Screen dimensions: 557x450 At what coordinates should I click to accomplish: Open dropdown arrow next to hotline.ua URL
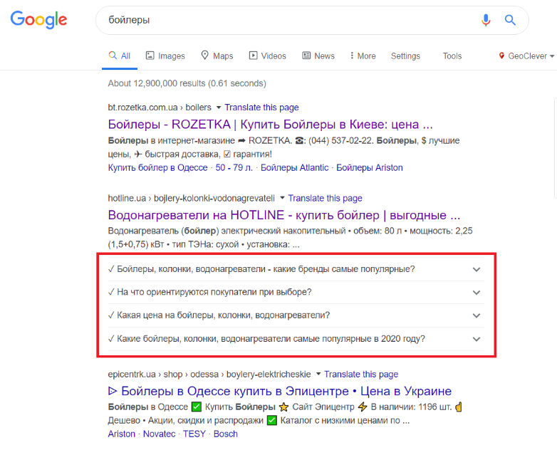coord(282,198)
